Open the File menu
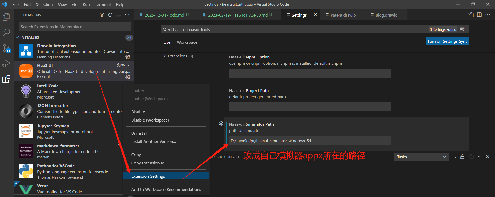Viewport: 495px width, 197px height. click(x=16, y=4)
